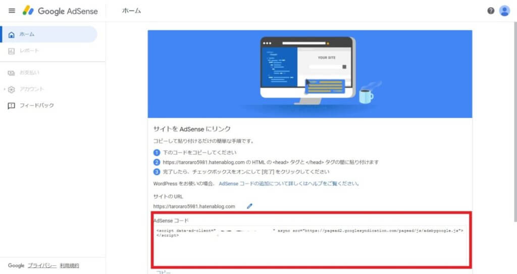Click the サイトを AdSense にリンク heading
This screenshot has height=274, width=517.
(x=192, y=129)
